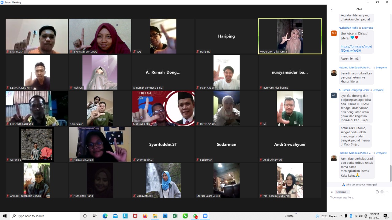Click the Zoom icon in taskbar
This screenshot has height=220, width=392.
tap(205, 216)
